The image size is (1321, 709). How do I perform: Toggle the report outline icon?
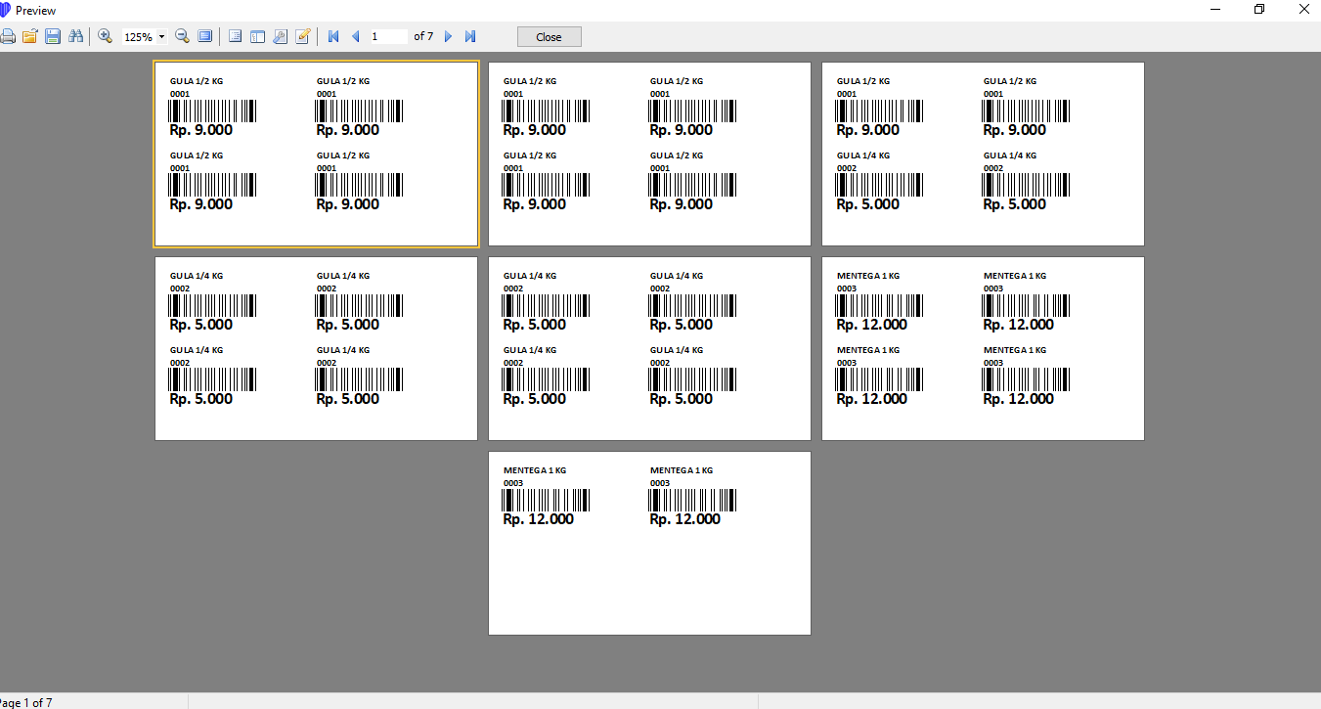235,36
